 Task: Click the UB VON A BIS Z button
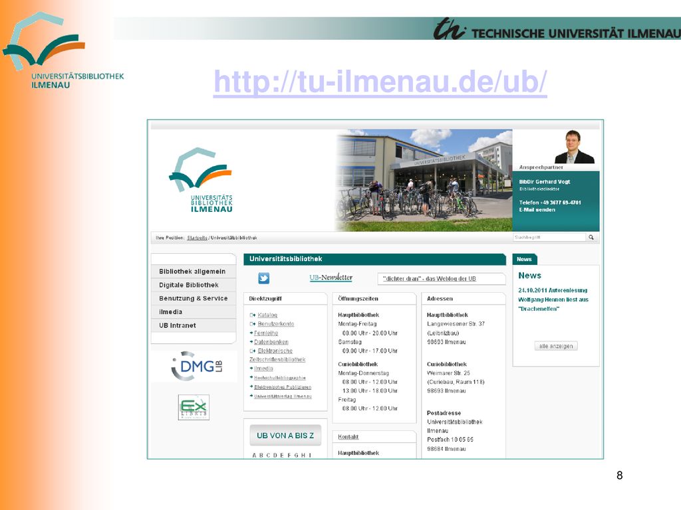pyautogui.click(x=285, y=436)
